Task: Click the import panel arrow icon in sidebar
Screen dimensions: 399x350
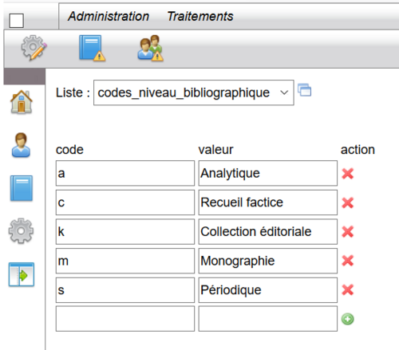Action: [x=22, y=274]
